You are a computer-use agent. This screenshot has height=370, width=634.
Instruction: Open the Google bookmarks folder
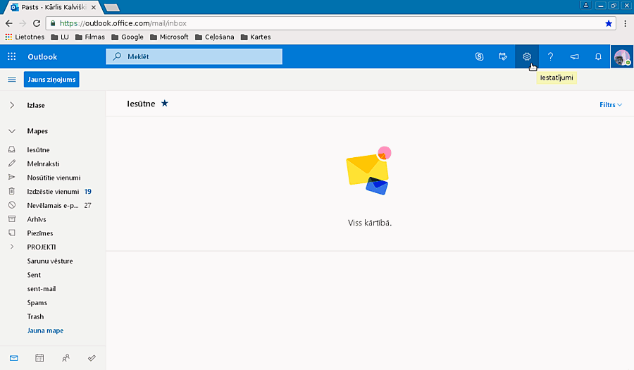pyautogui.click(x=128, y=37)
